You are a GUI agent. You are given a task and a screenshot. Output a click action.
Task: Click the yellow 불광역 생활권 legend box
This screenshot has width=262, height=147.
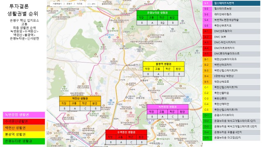pos(24,134)
